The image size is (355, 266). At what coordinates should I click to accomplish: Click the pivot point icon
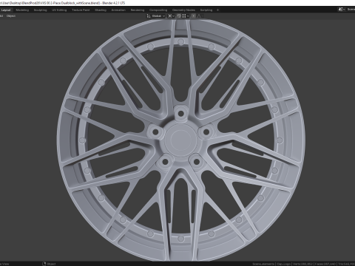[x=169, y=16]
